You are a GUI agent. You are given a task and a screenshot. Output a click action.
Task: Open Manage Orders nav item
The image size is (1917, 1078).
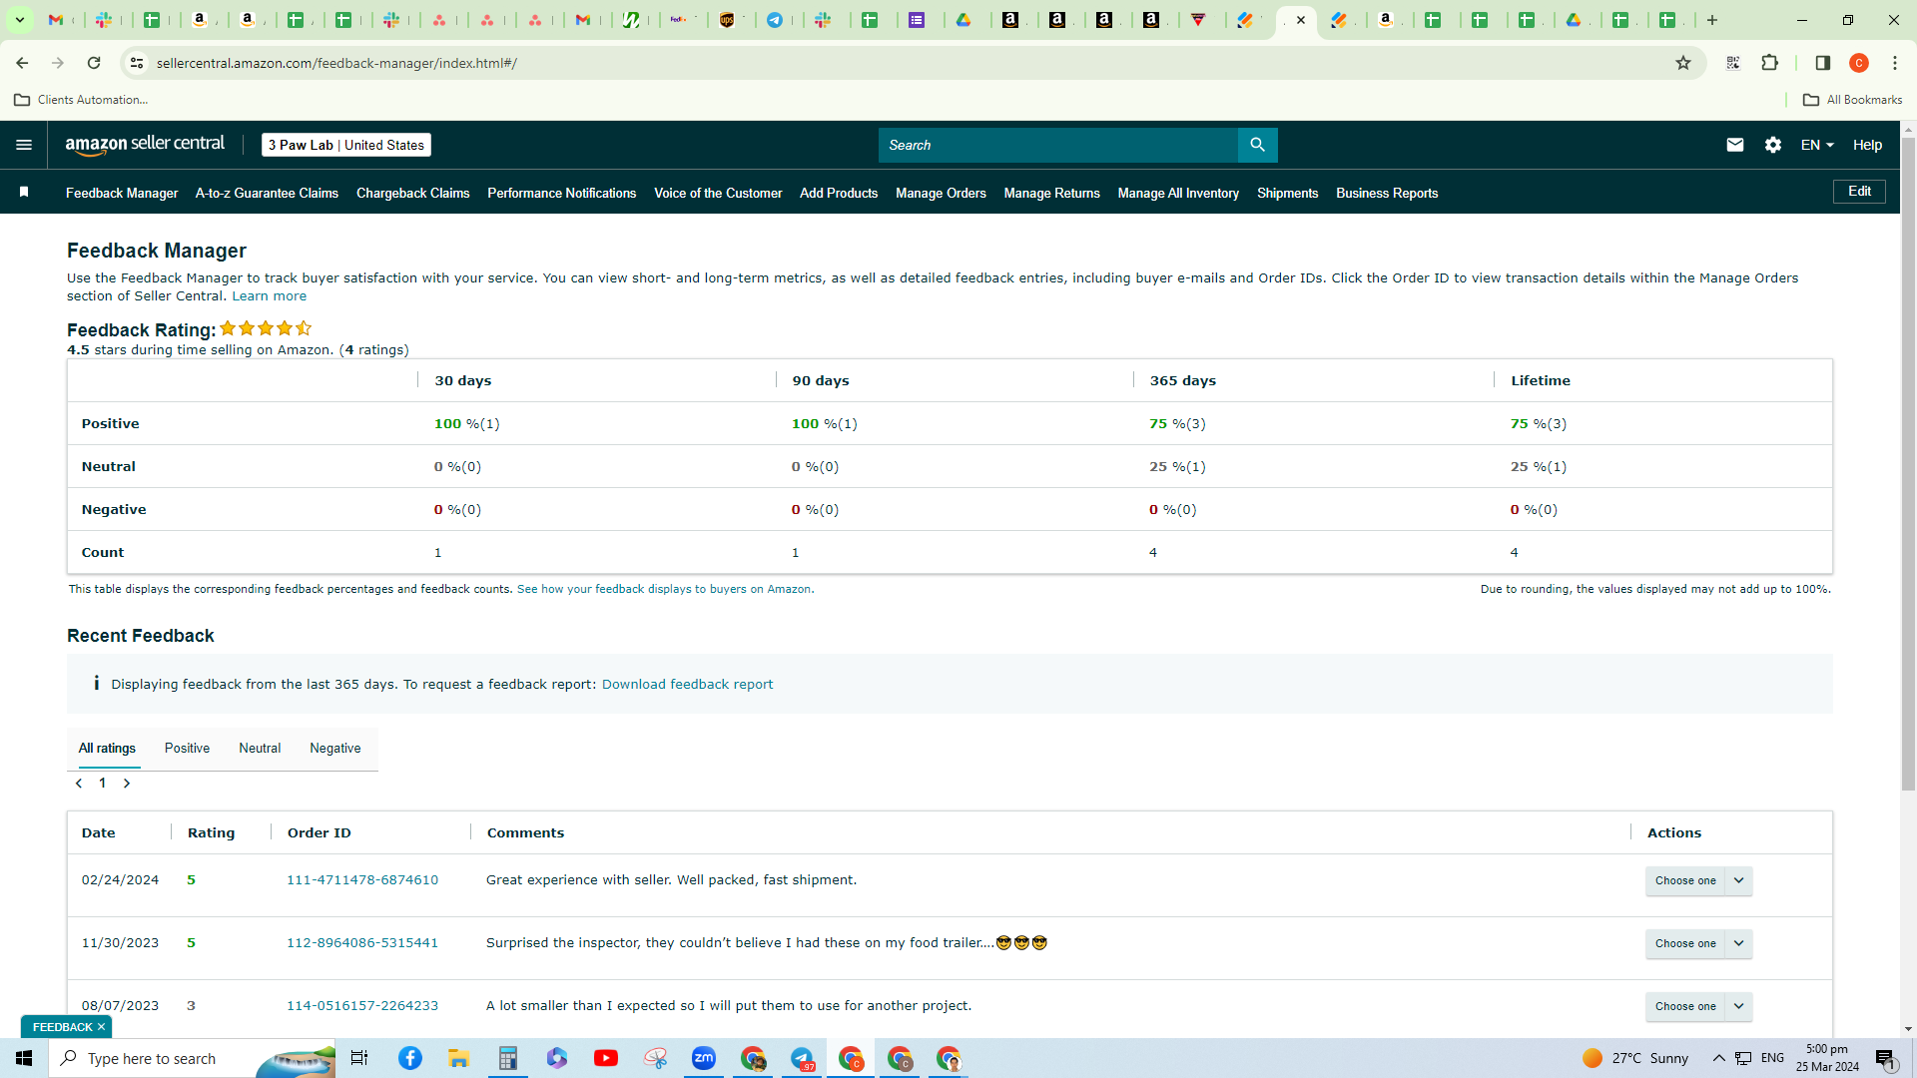pyautogui.click(x=941, y=193)
